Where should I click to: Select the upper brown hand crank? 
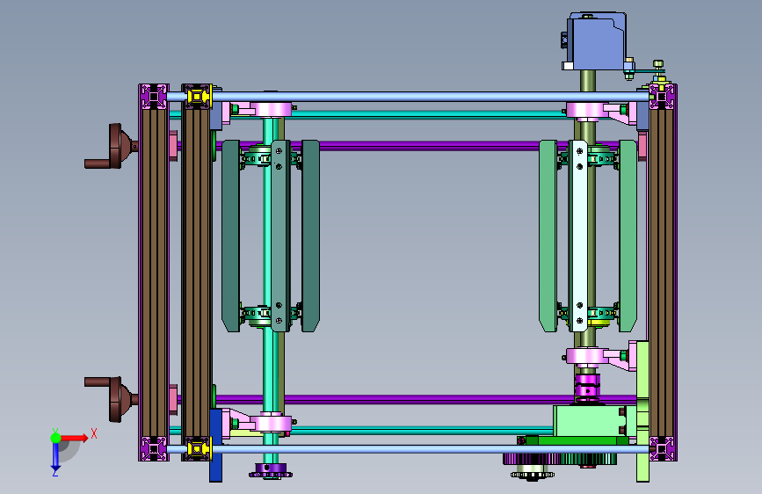[112, 147]
